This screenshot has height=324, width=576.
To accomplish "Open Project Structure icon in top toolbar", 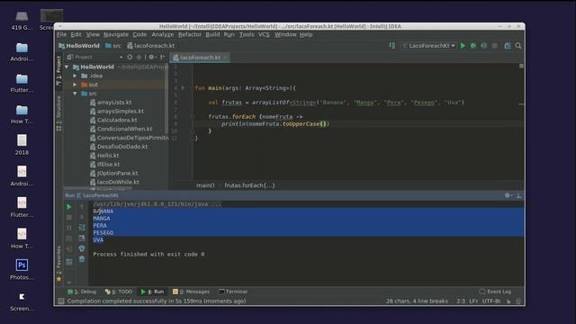I will click(x=508, y=46).
